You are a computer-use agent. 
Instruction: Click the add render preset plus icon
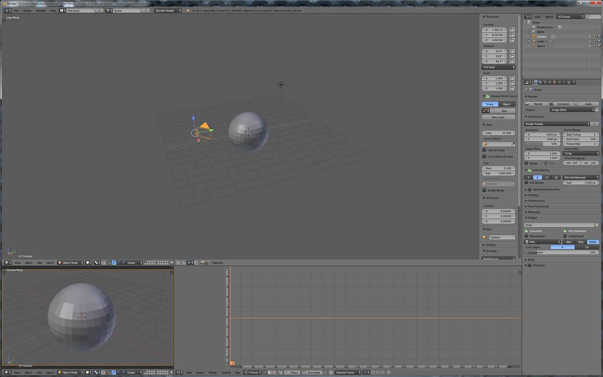592,124
